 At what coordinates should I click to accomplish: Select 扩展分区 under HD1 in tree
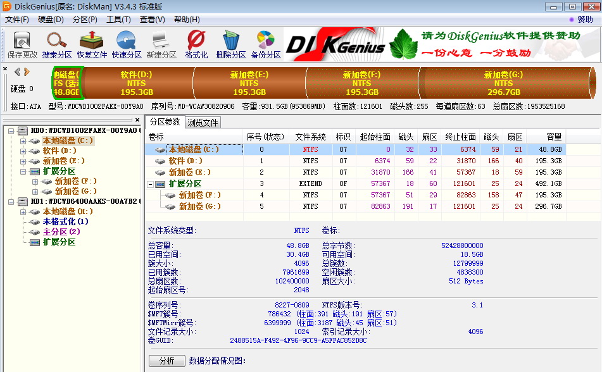coord(59,242)
